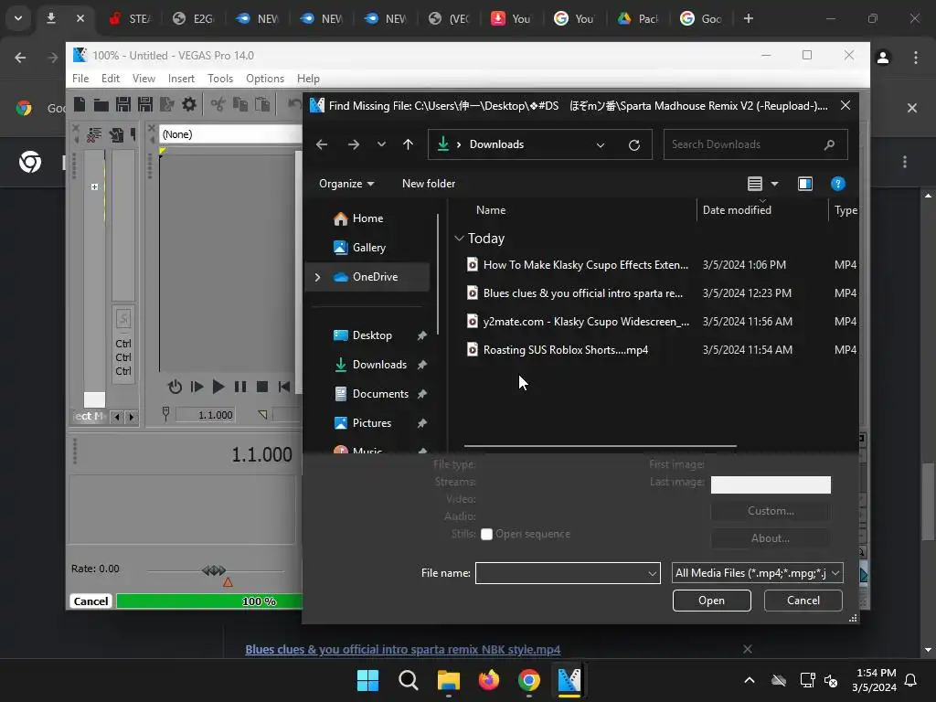Click New folder button
The image size is (936, 702).
tap(429, 184)
